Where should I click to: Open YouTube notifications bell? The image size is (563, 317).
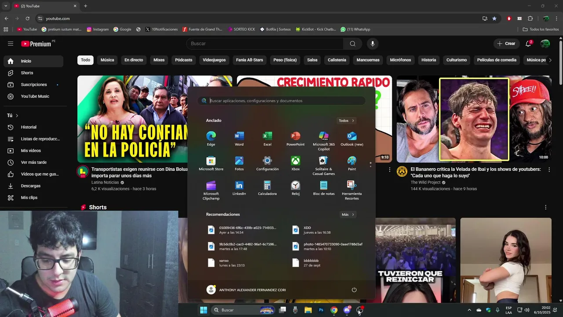click(528, 44)
